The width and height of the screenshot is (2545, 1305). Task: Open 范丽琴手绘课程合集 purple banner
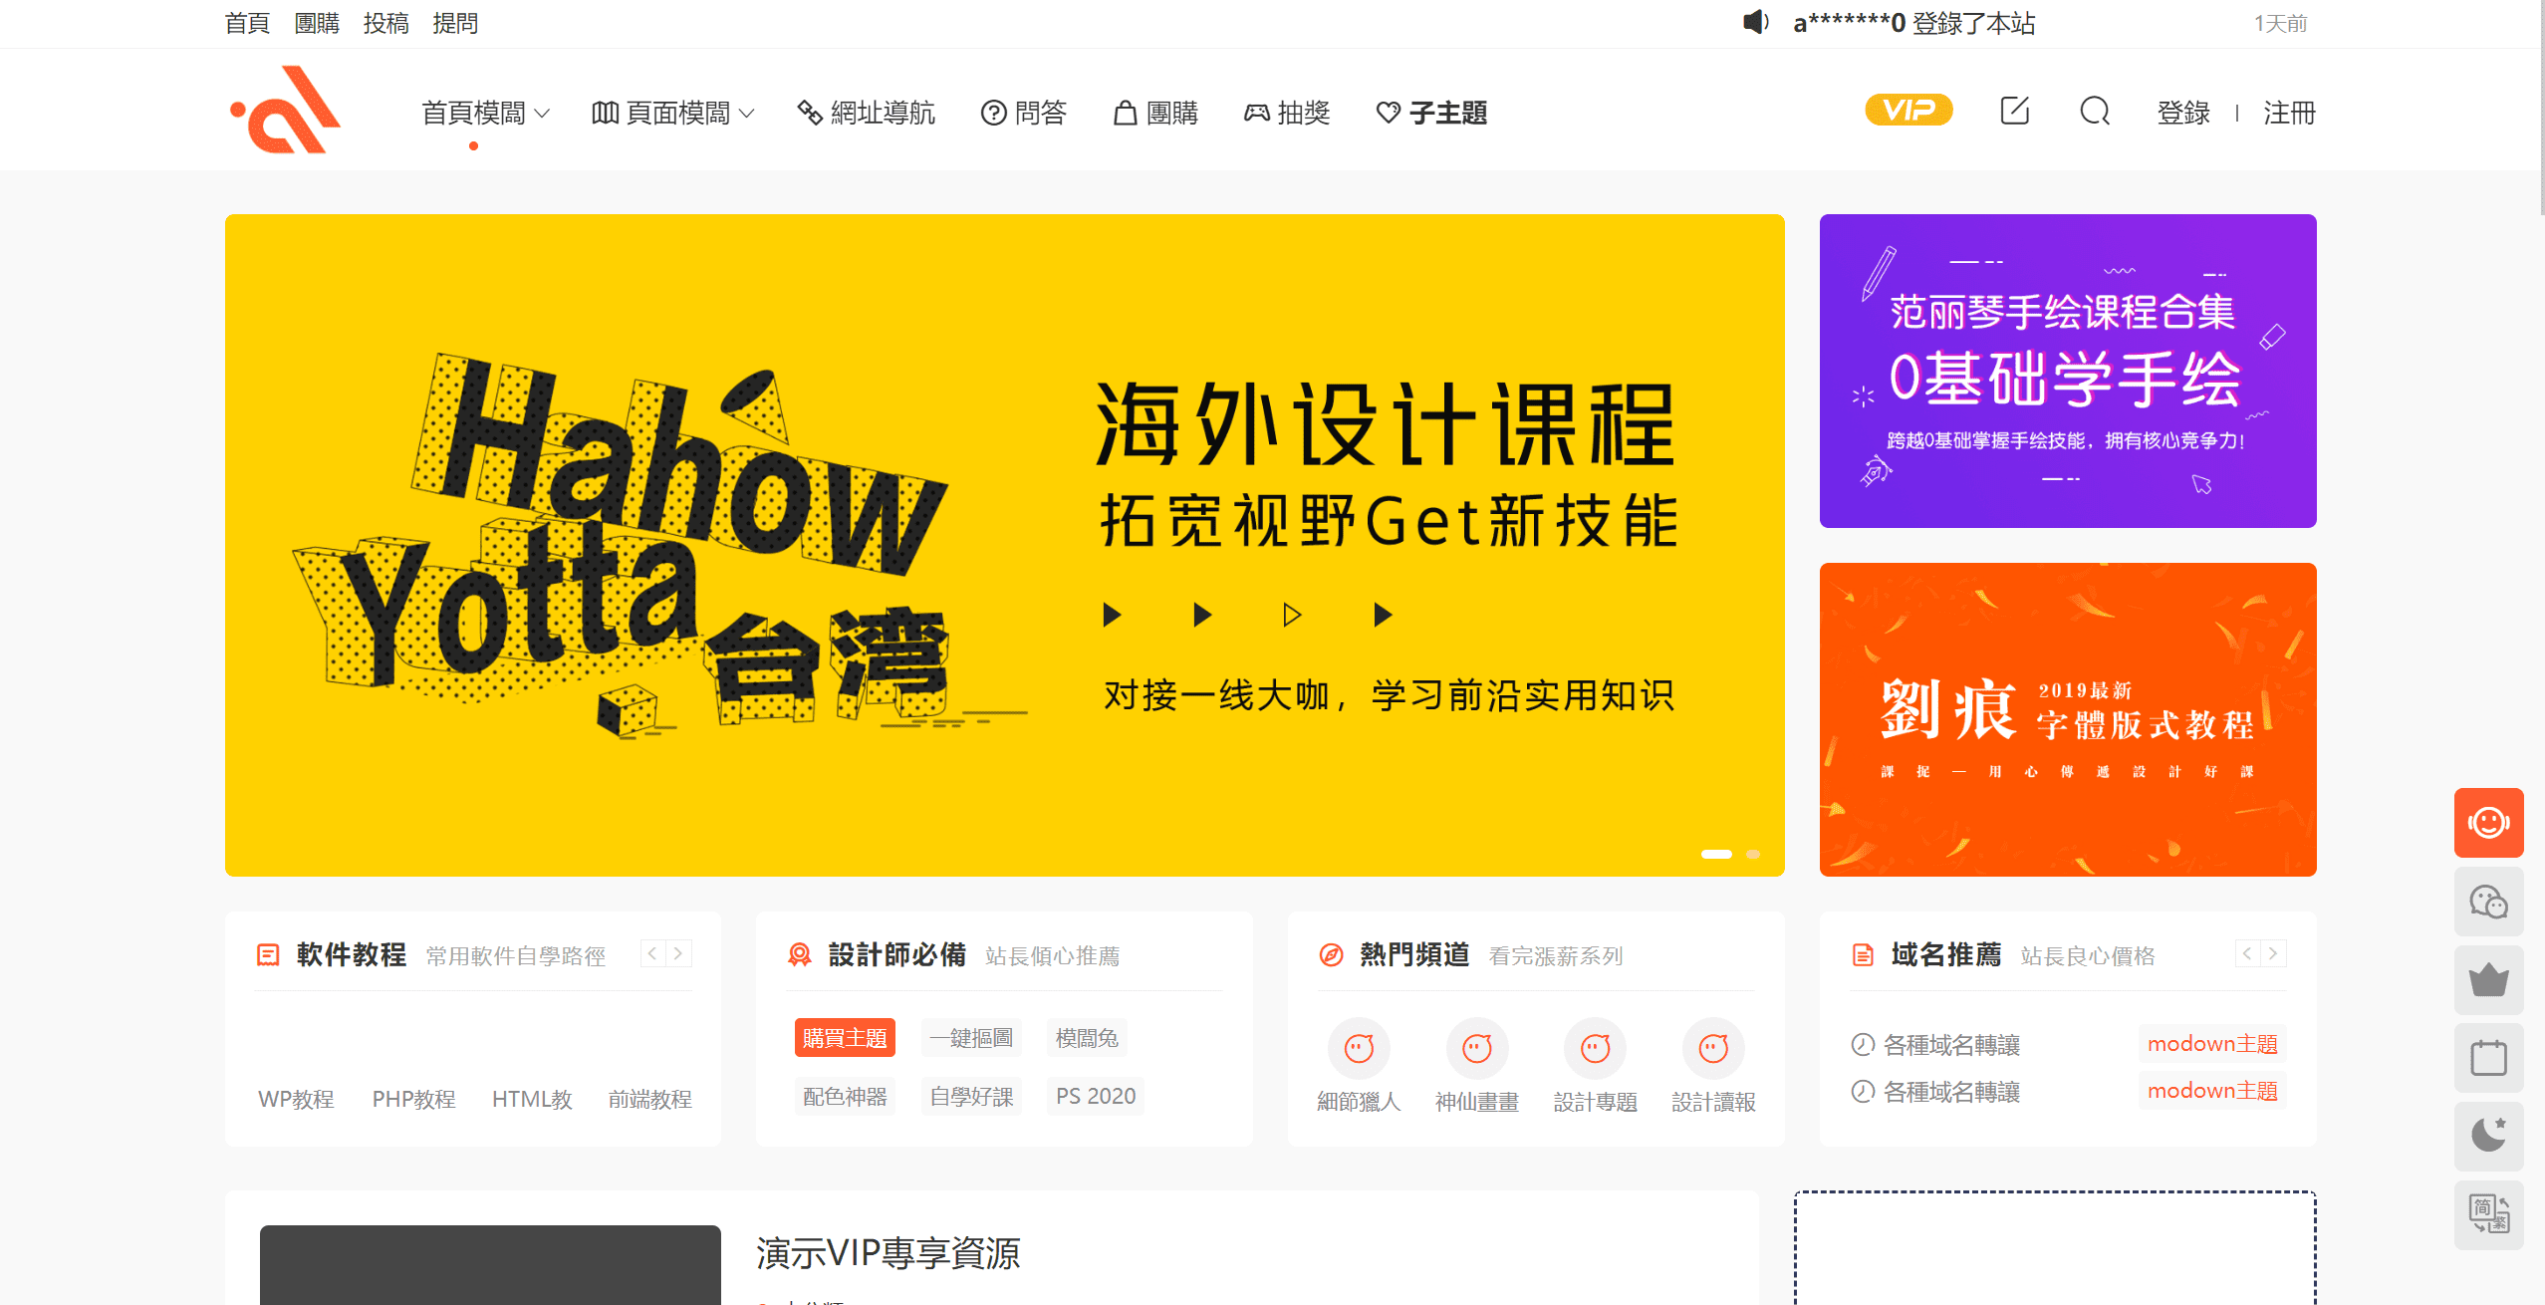click(2068, 371)
